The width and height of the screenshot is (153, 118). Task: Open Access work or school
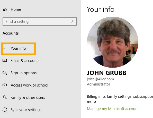coord(30,85)
